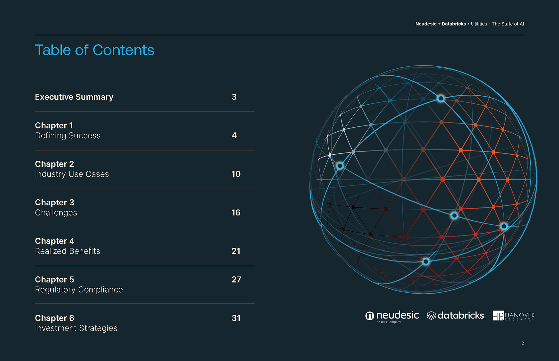Select Chapter 4 Realized Benefits
The image size is (559, 361).
[x=145, y=246]
